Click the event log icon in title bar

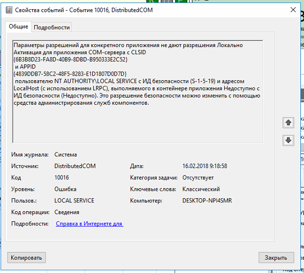(x=9, y=10)
